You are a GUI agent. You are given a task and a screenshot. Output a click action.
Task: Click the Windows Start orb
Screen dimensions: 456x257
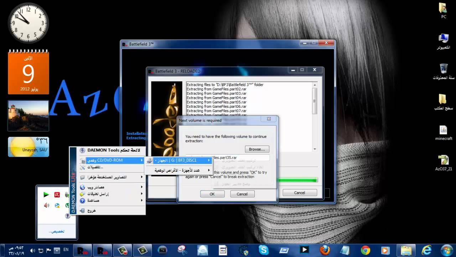click(446, 250)
